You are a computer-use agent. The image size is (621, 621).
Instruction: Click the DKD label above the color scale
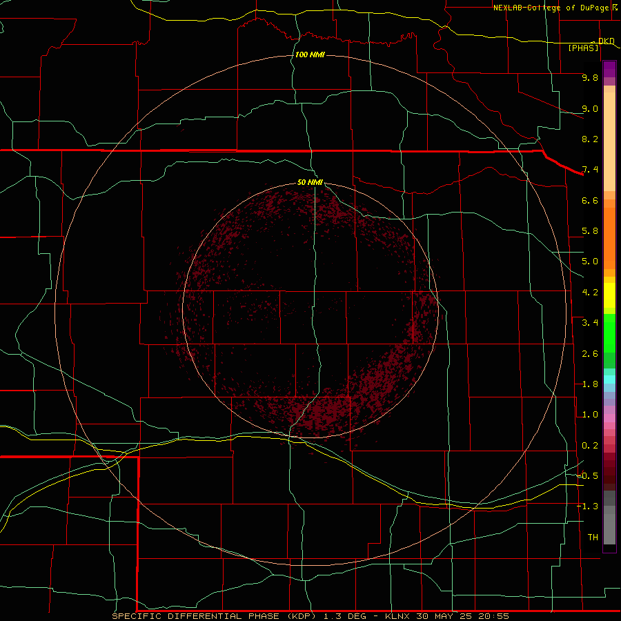606,41
